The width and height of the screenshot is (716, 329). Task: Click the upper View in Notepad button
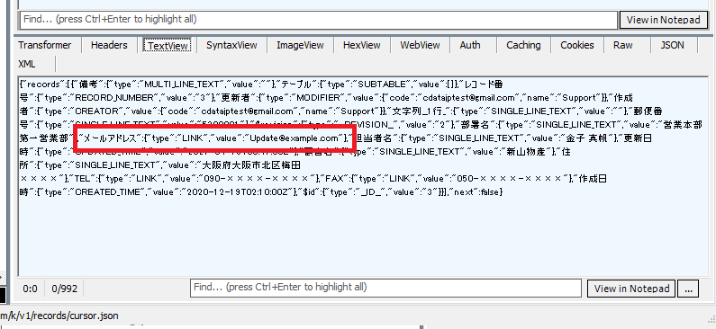663,20
